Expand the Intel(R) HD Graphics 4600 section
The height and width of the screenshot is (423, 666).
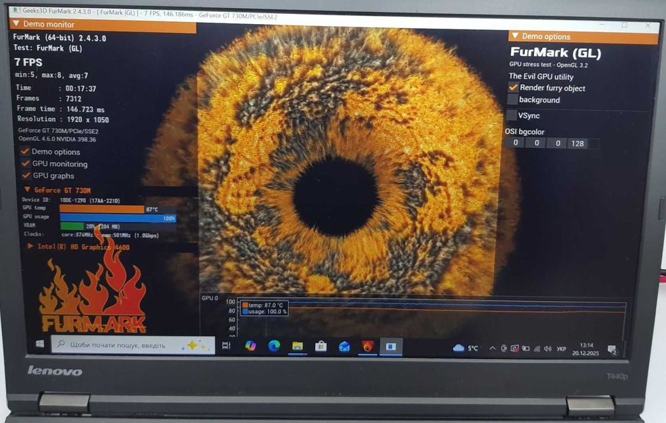pyautogui.click(x=31, y=246)
